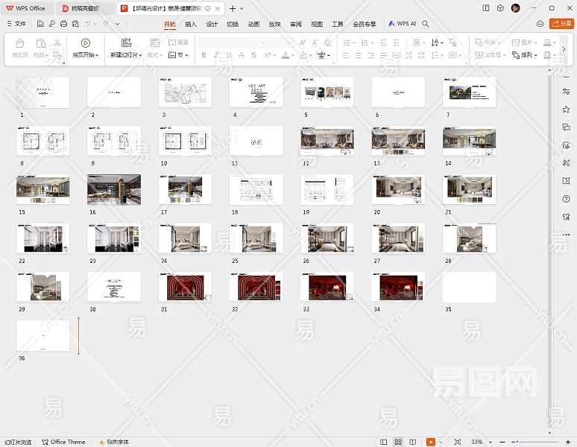Click the 当页开始 slideshow play icon
Image resolution: width=577 pixels, height=447 pixels.
(x=85, y=43)
